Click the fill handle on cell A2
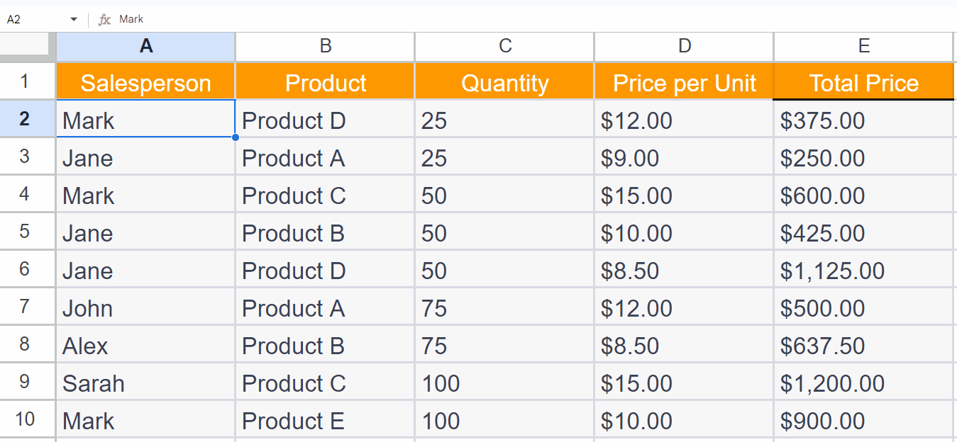 click(235, 137)
